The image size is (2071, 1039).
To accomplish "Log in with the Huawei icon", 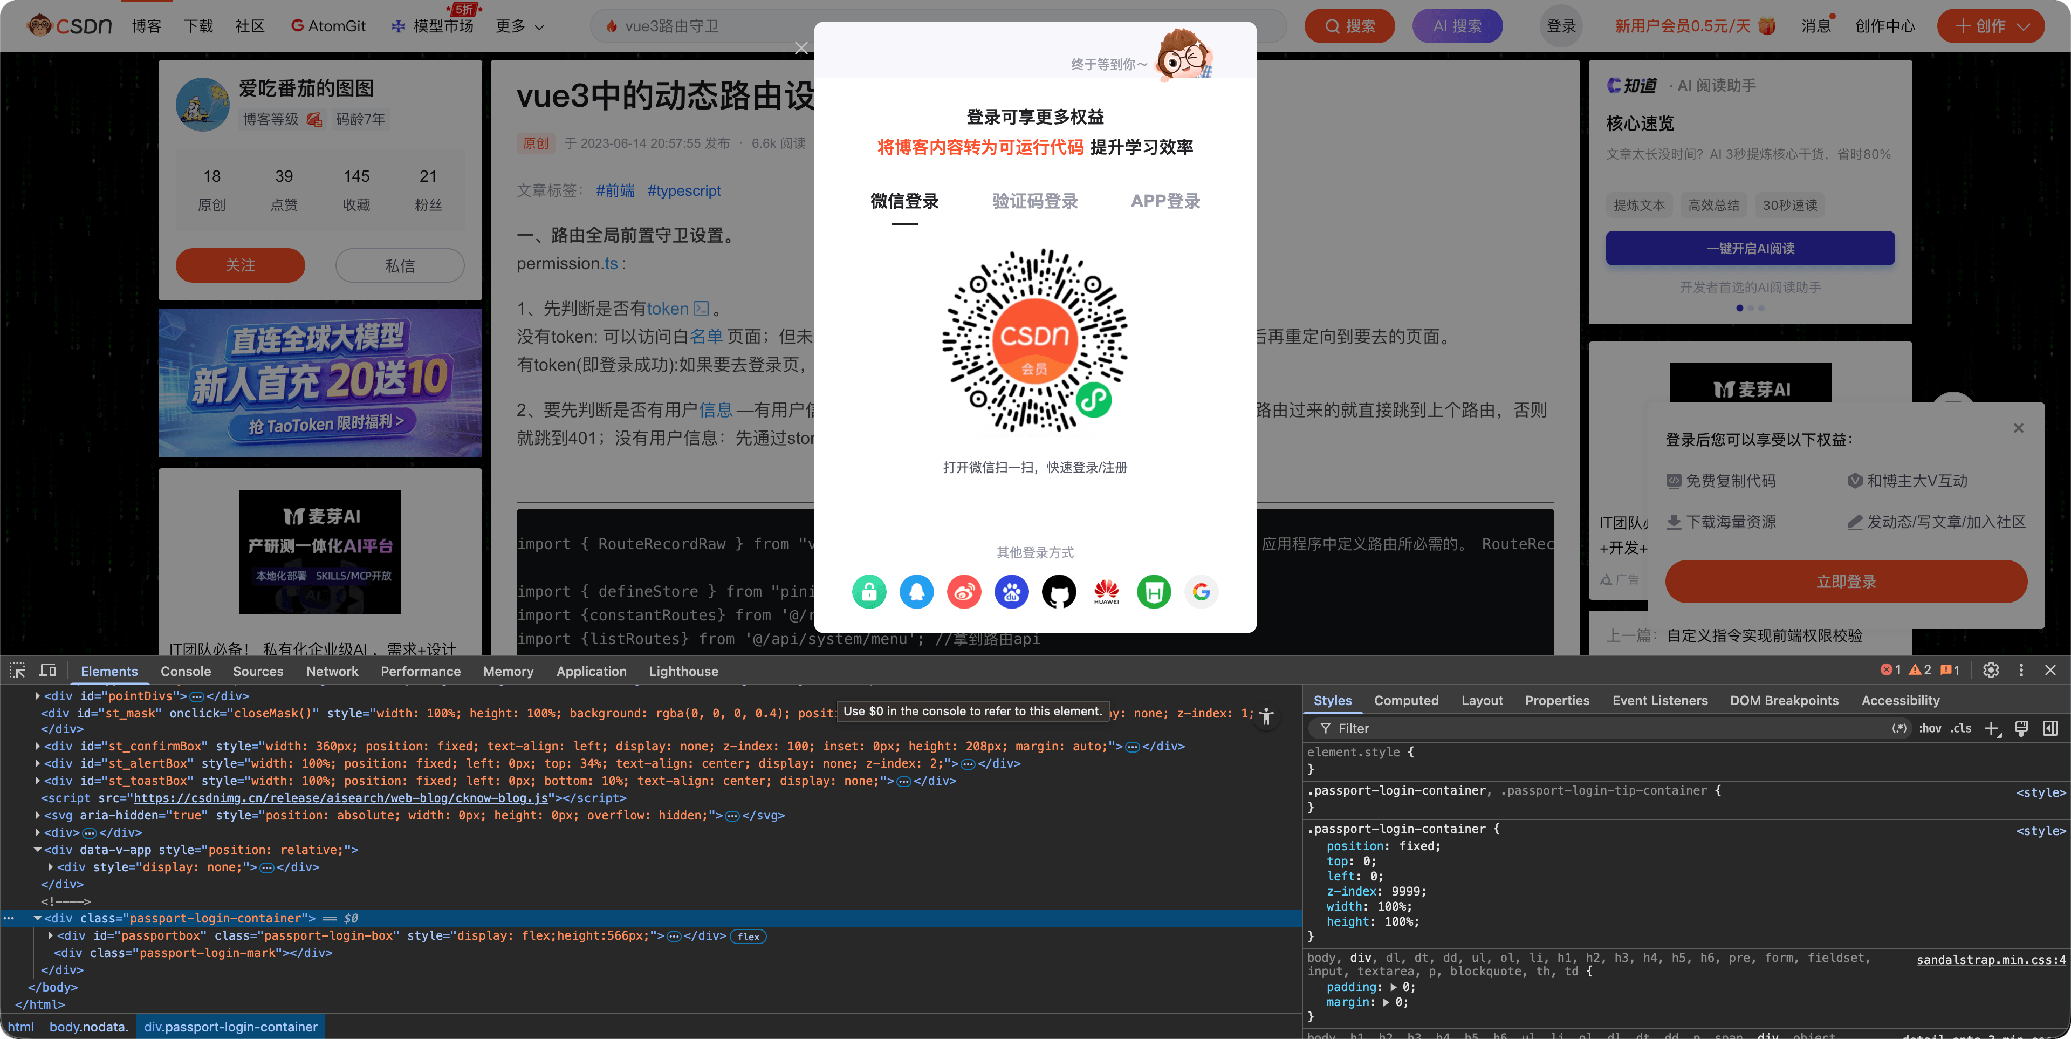I will click(1106, 592).
